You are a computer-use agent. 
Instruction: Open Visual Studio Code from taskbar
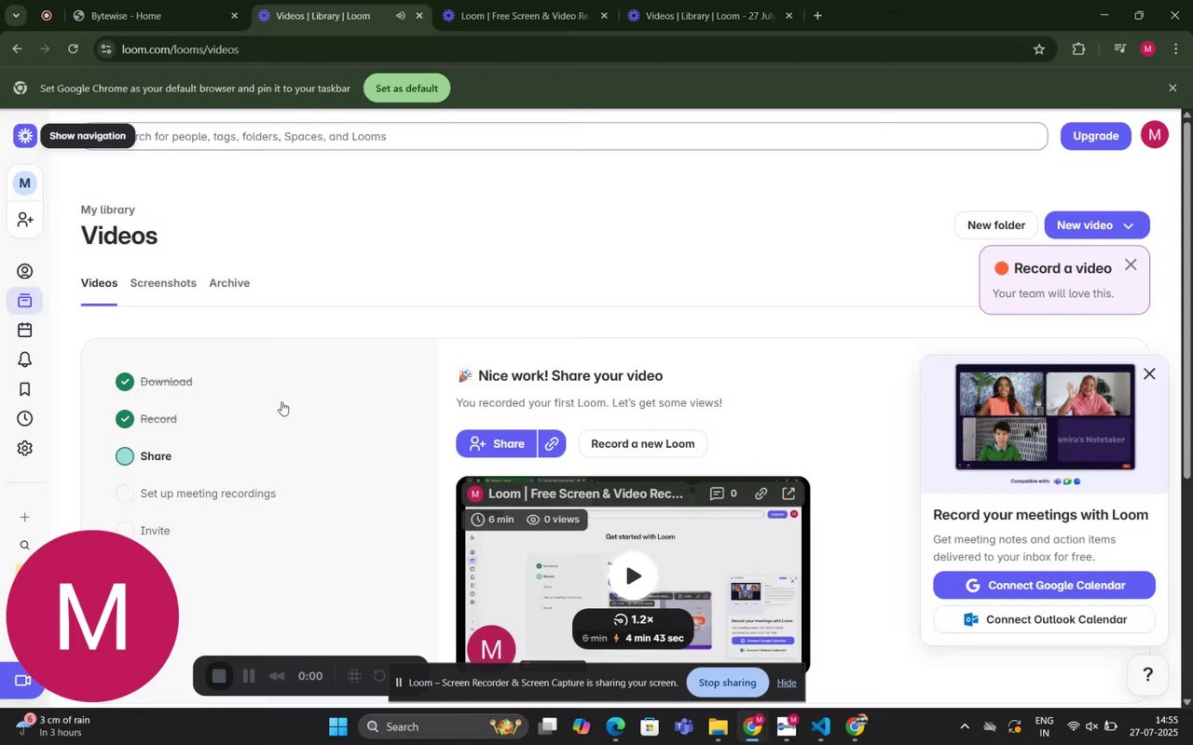pyautogui.click(x=820, y=726)
